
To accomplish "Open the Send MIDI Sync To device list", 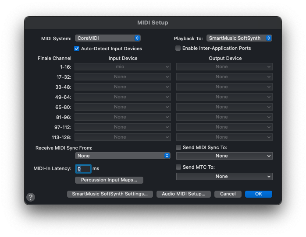I will tap(224, 156).
